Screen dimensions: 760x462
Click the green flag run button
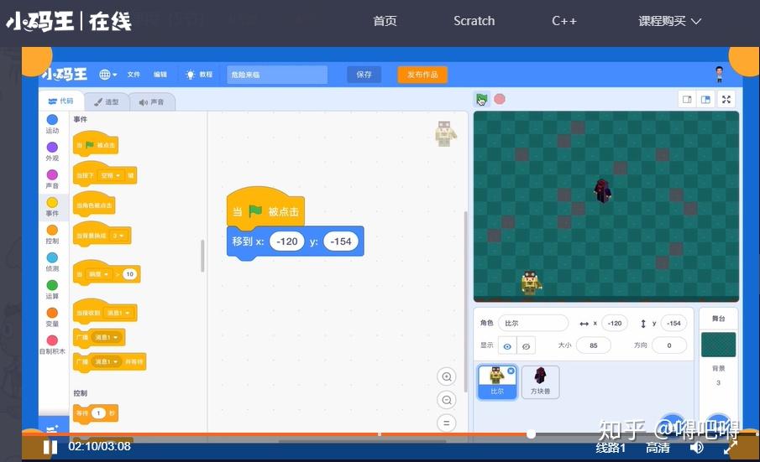click(x=481, y=99)
